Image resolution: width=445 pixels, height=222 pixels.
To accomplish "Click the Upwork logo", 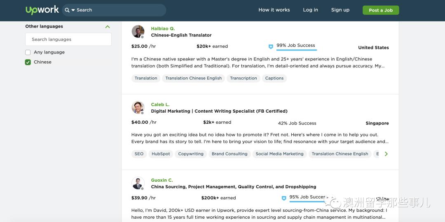I will click(x=42, y=10).
